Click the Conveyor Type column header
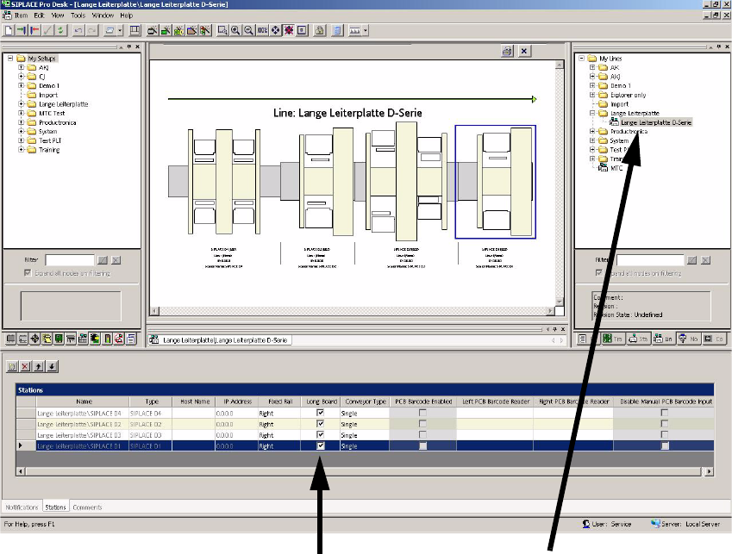The image size is (732, 554). click(366, 401)
